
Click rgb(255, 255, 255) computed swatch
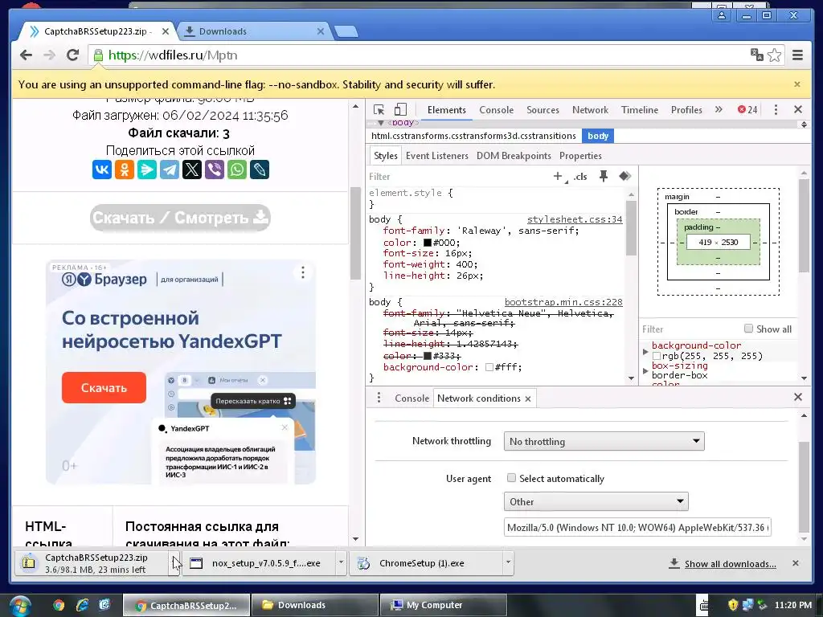click(x=656, y=356)
